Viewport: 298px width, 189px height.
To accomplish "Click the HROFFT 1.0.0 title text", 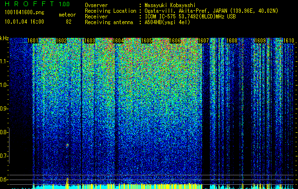I will [37, 4].
